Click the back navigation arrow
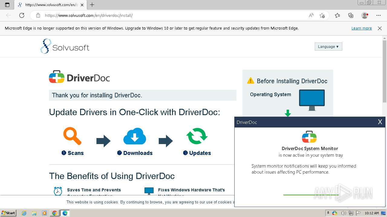 8,15
